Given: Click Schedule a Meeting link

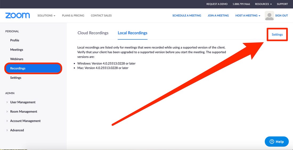Looking at the screenshot, I should (x=187, y=15).
